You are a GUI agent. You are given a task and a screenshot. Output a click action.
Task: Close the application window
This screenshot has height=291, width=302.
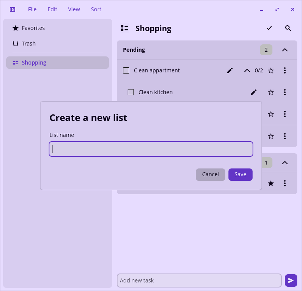point(293,9)
